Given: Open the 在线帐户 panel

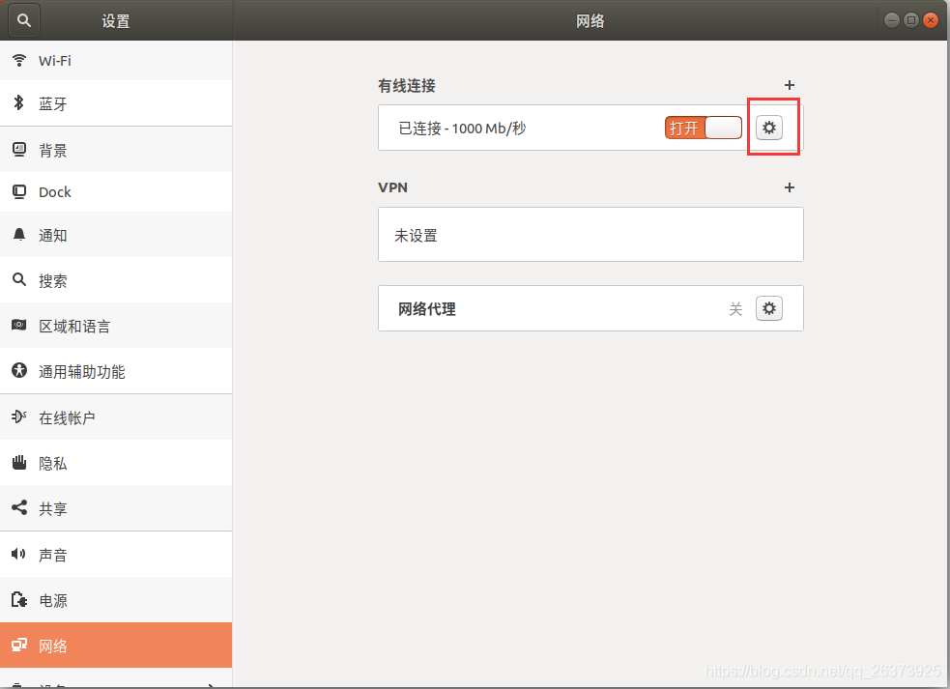Looking at the screenshot, I should click(x=116, y=416).
